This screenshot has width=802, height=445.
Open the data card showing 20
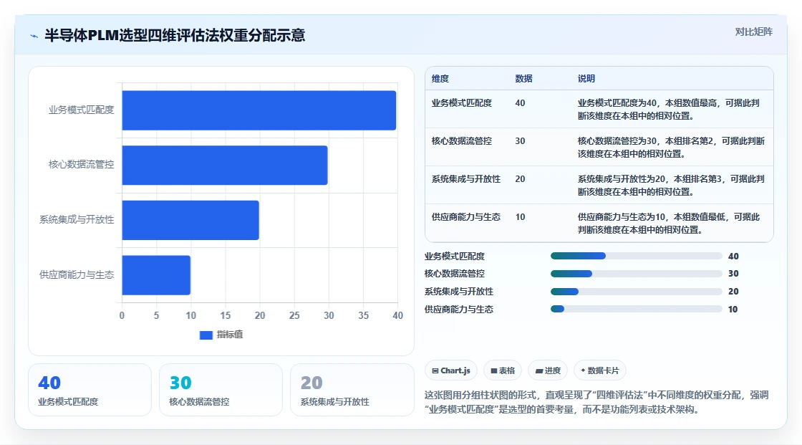[352, 390]
